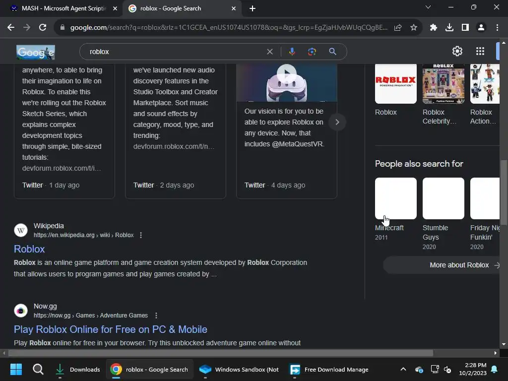
Task: Open Chrome downloads icon
Action: (449, 28)
